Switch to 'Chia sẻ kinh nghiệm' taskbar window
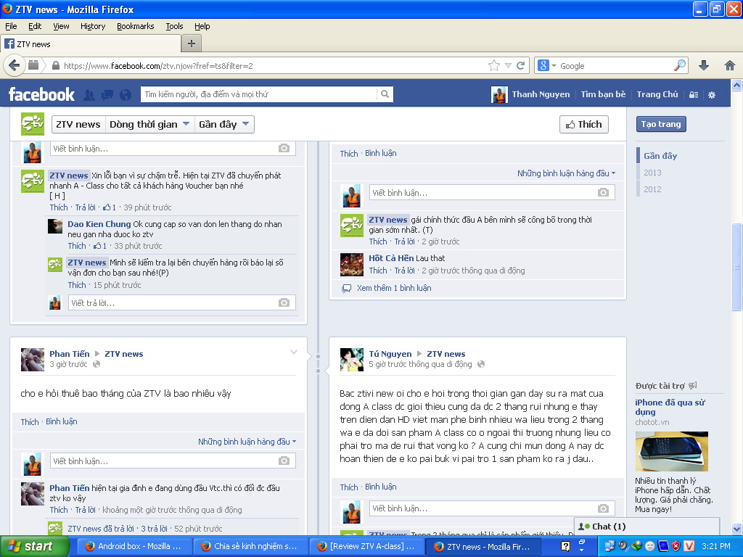The image size is (743, 557). (x=250, y=546)
